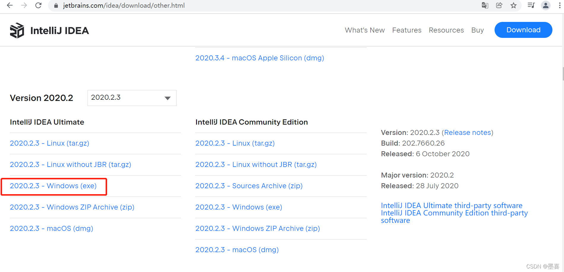
Task: Click the IntelliJ IDEA Ultimate heading
Action: [x=47, y=122]
